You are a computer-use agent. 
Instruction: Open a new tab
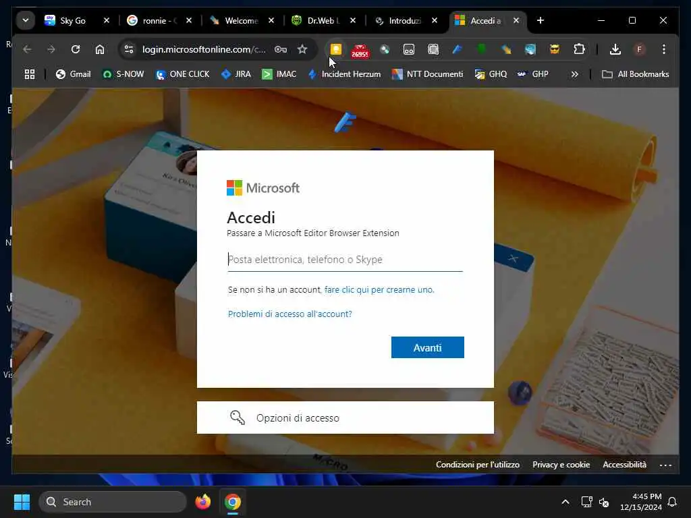click(541, 21)
